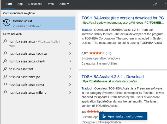Click the Sistema operativo: Windows text

(101, 58)
